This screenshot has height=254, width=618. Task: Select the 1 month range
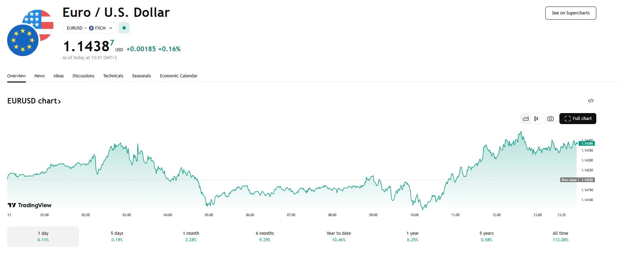click(x=191, y=236)
